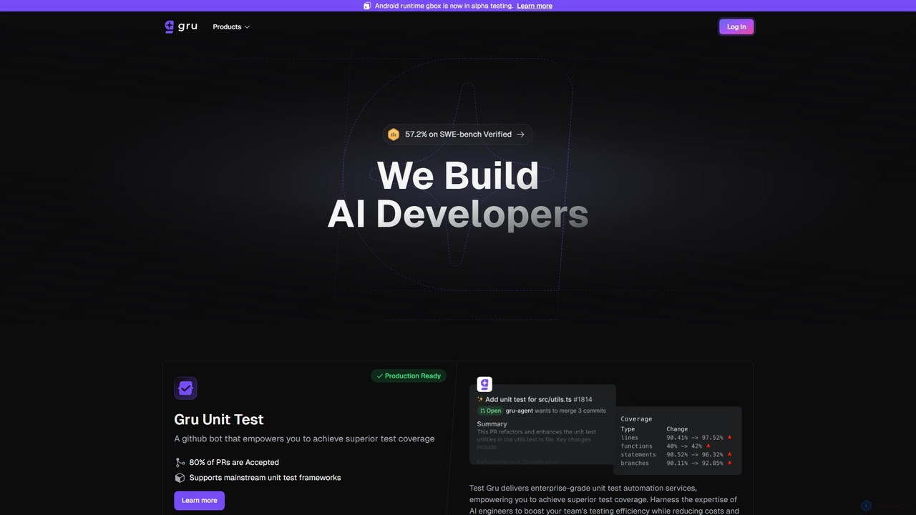This screenshot has height=515, width=916.
Task: Click the green 'Production Ready' badge
Action: [x=409, y=376]
